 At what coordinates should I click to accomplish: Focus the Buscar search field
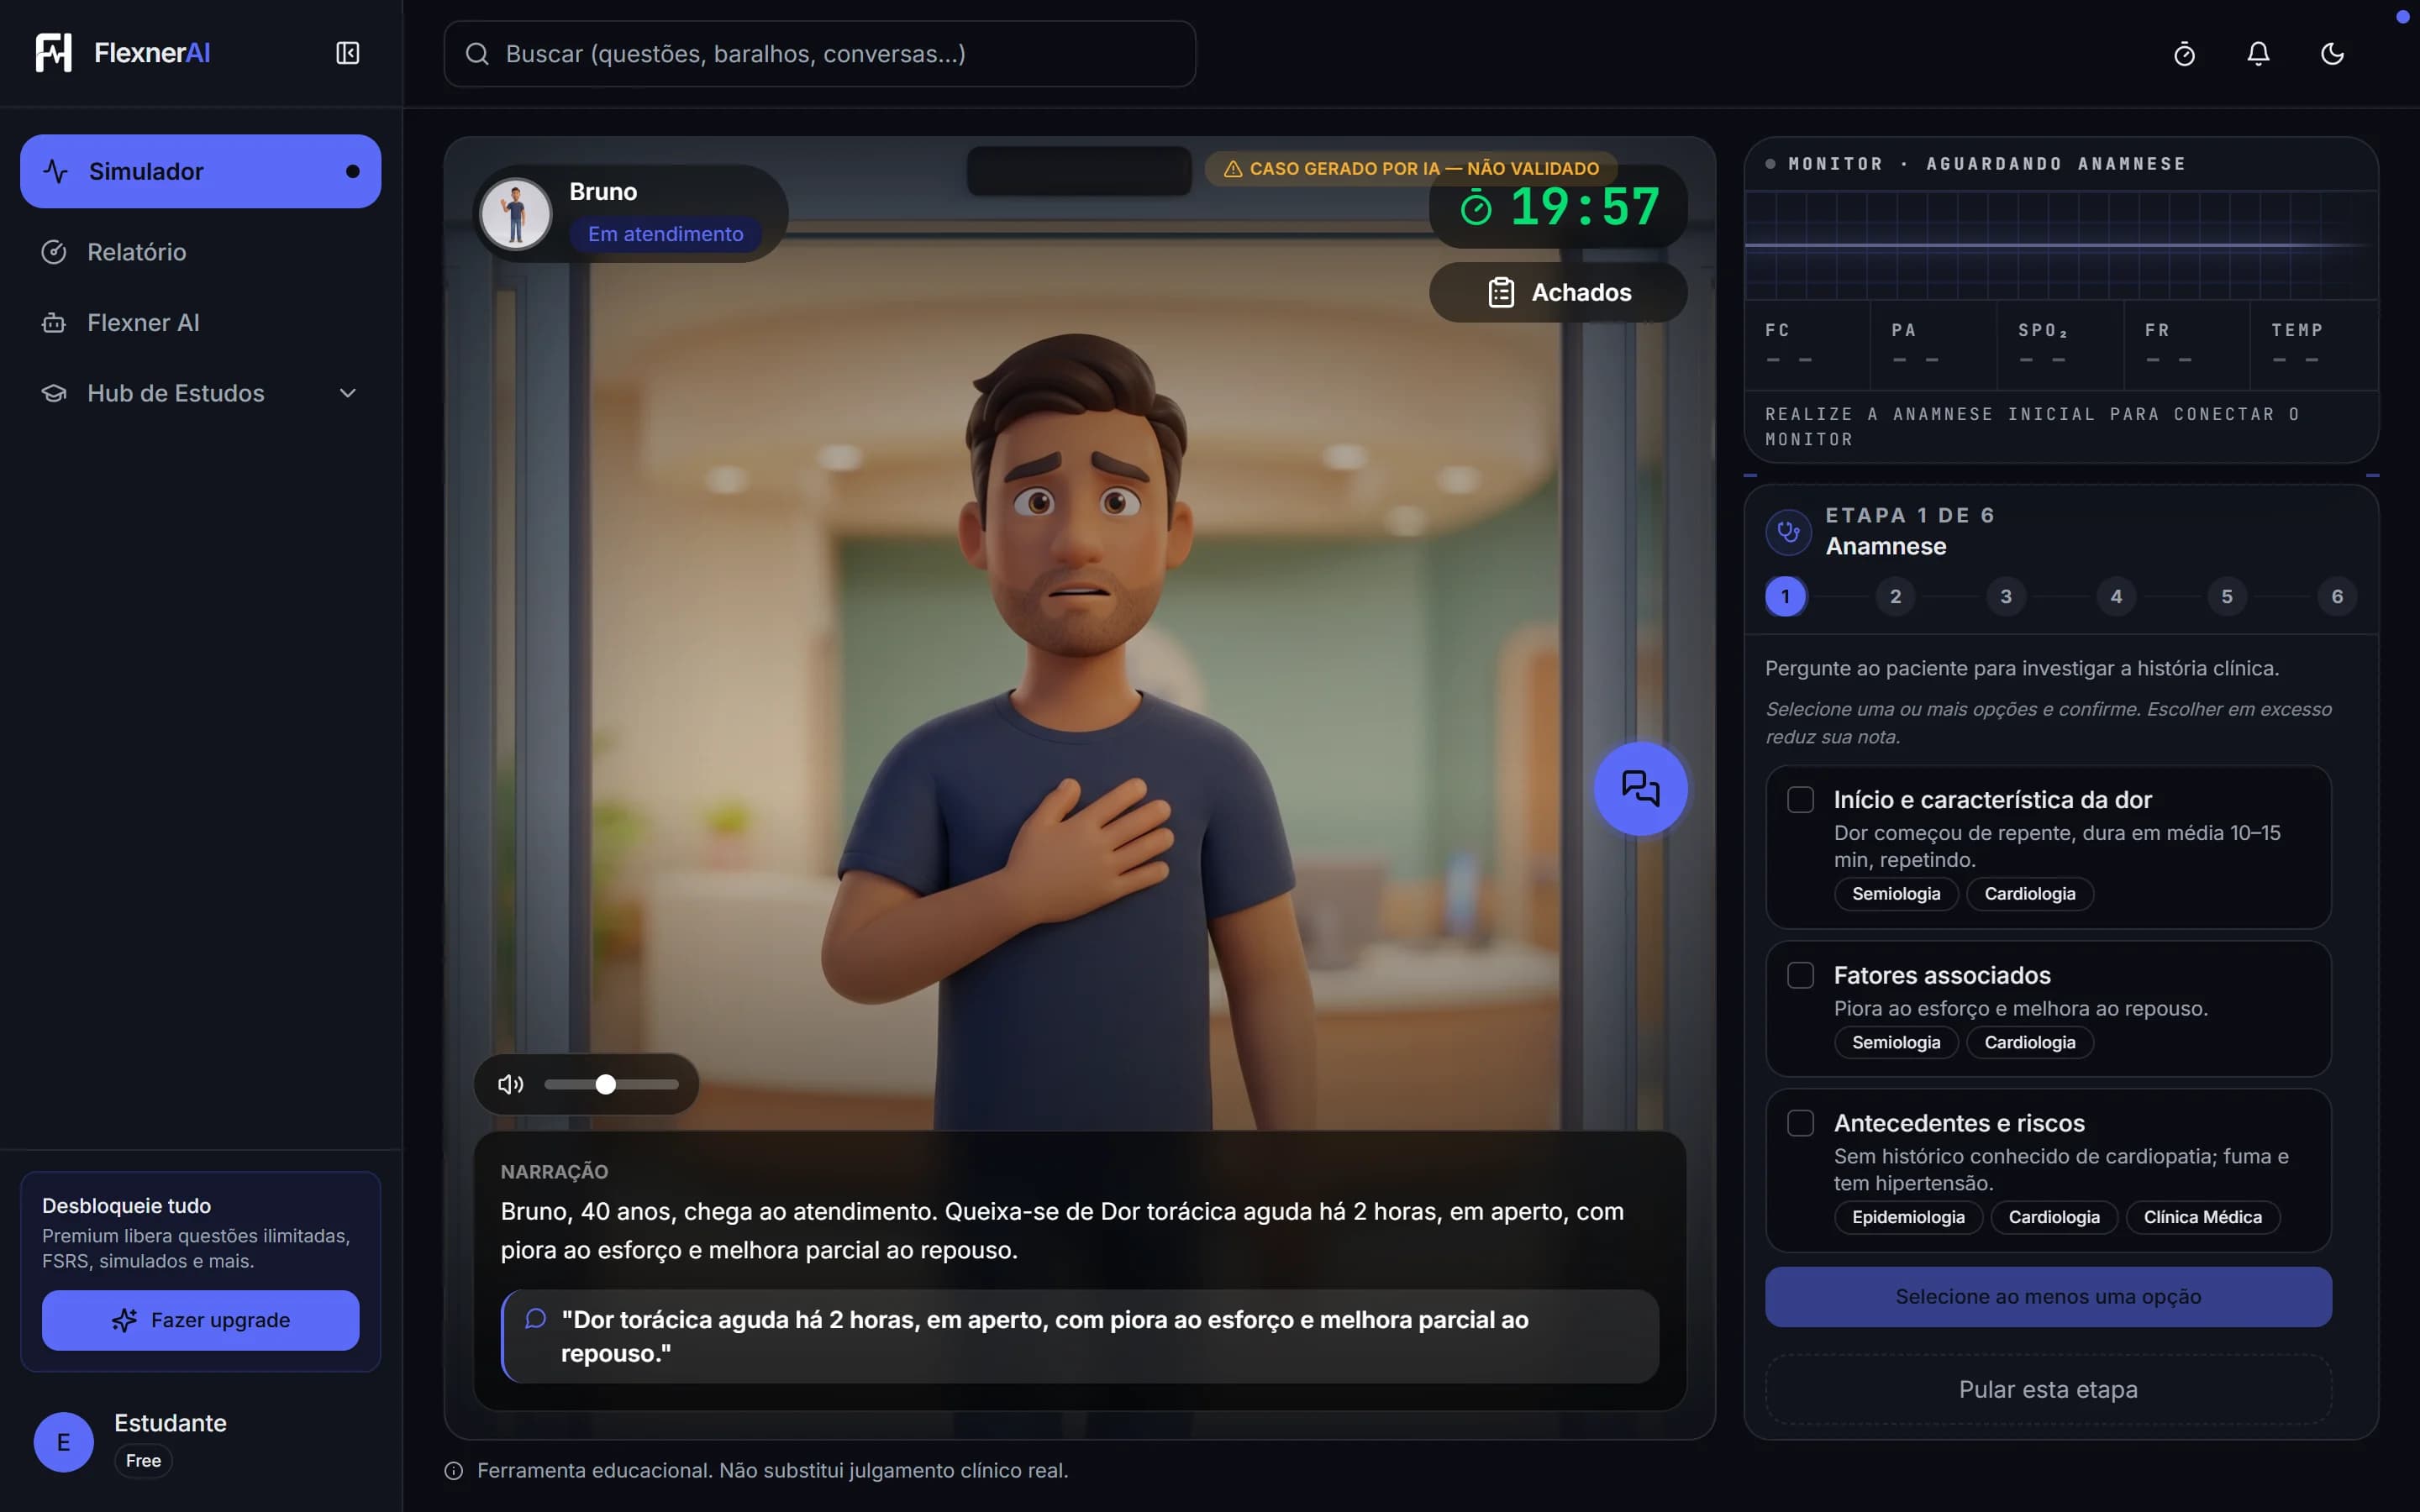click(820, 54)
